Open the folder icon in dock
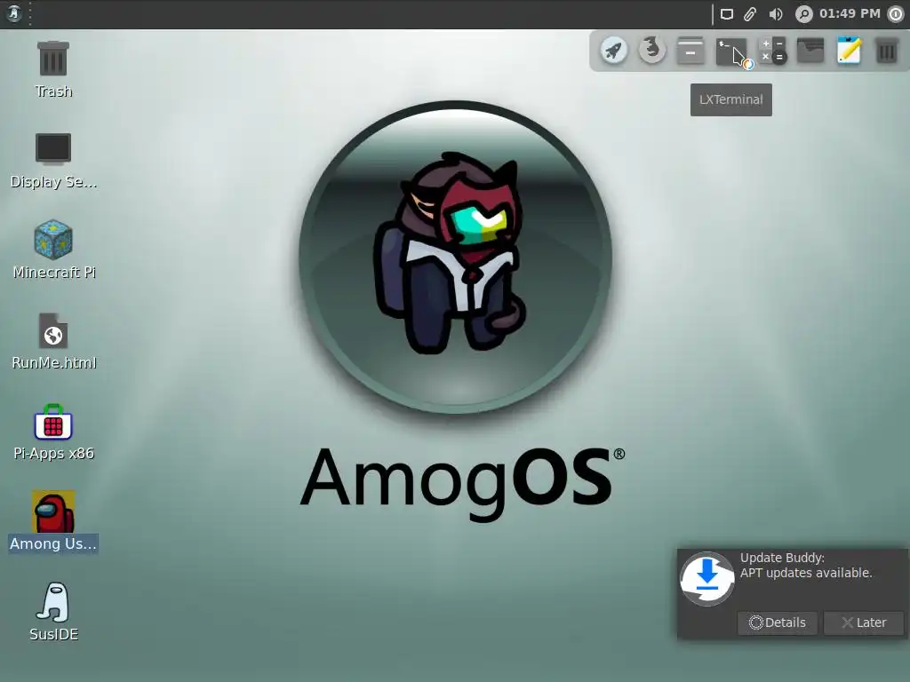The width and height of the screenshot is (910, 682). 810,51
